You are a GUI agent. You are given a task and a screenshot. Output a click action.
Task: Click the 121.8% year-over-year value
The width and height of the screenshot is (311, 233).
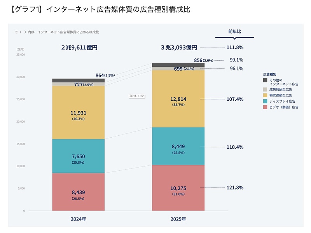click(x=235, y=187)
